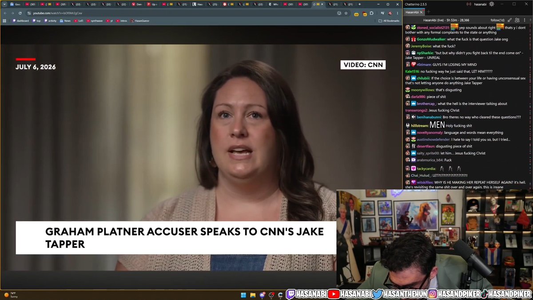Open the dashboard bookmark
The image size is (533, 300).
click(x=20, y=21)
